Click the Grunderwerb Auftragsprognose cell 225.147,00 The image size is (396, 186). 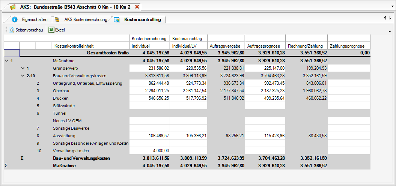coord(265,68)
